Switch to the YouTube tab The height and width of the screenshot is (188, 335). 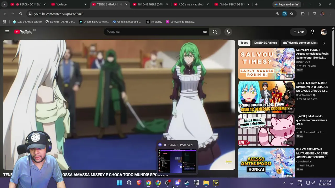(x=69, y=4)
